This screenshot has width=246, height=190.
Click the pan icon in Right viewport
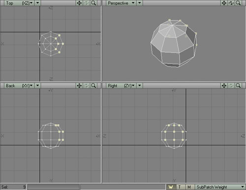pos(224,86)
